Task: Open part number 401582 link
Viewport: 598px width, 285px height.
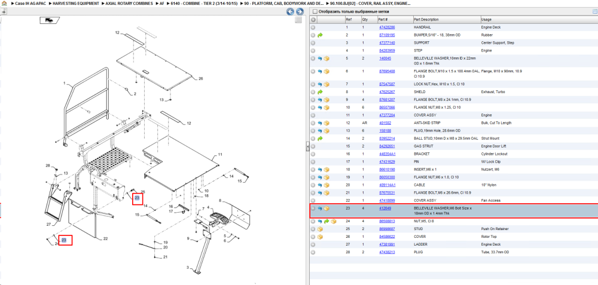Action: (385, 123)
